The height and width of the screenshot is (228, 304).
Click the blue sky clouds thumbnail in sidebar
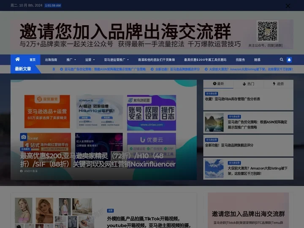pos(214,168)
